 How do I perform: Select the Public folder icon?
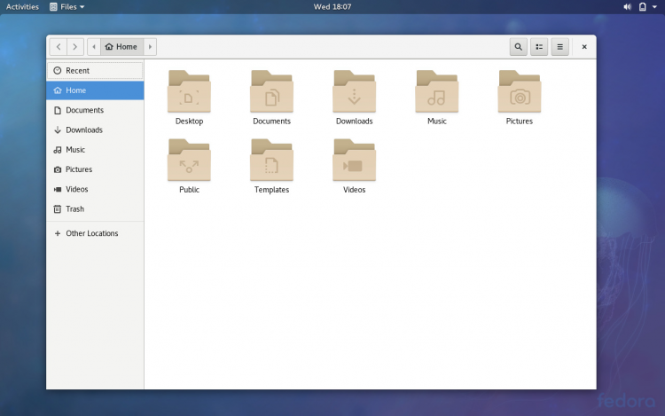(x=189, y=161)
